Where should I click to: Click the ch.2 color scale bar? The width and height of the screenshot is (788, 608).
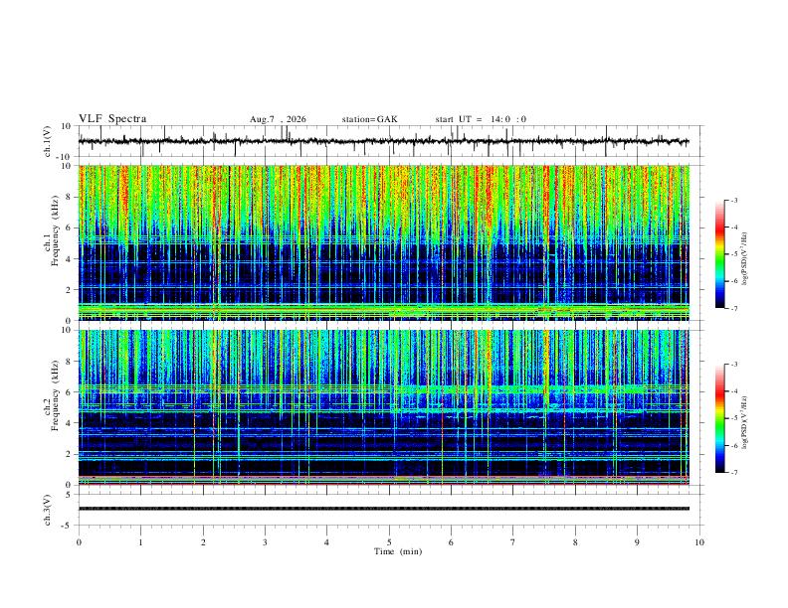[x=719, y=418]
